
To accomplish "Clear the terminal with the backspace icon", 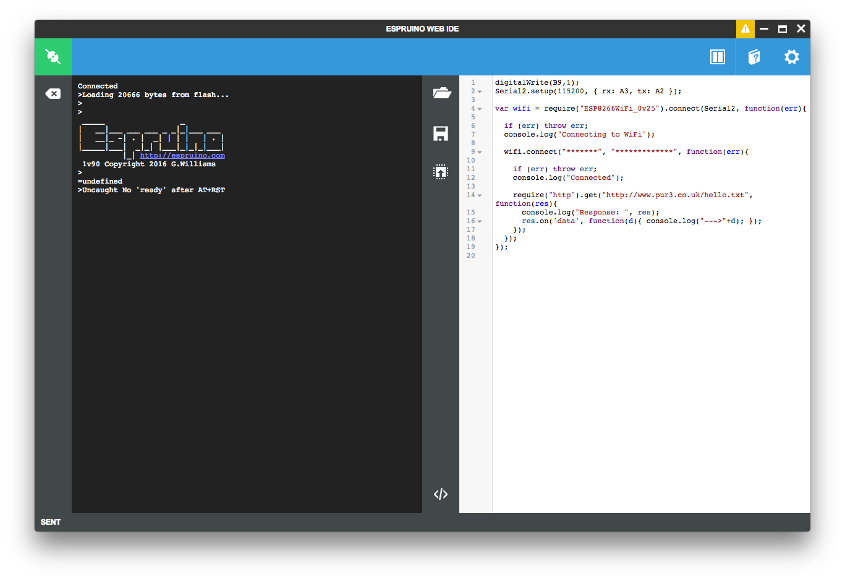I will (53, 94).
